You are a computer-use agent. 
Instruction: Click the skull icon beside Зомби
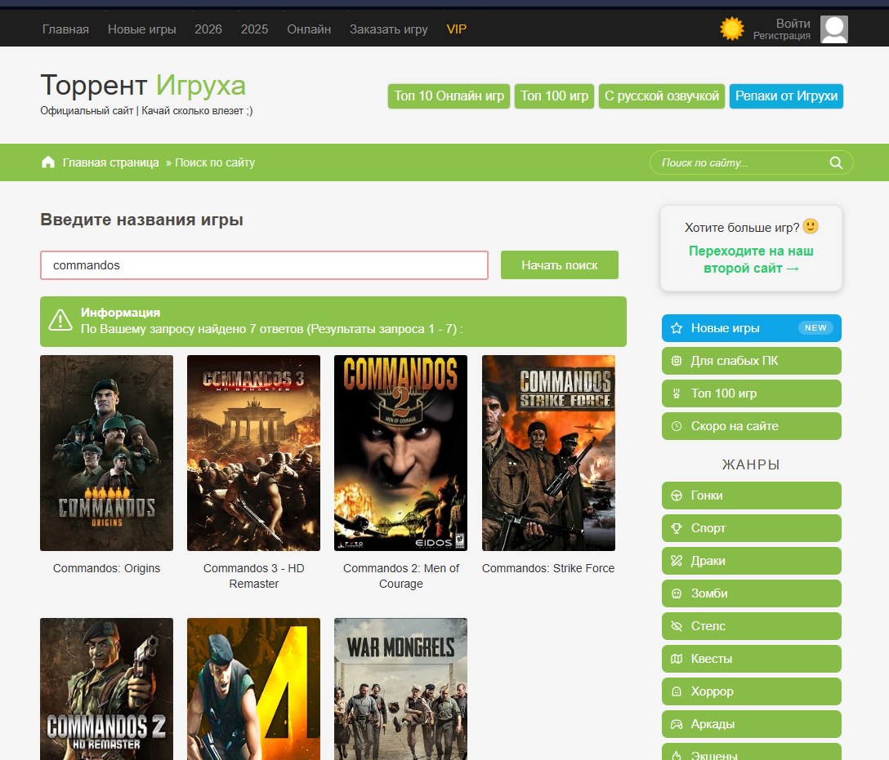pos(677,593)
